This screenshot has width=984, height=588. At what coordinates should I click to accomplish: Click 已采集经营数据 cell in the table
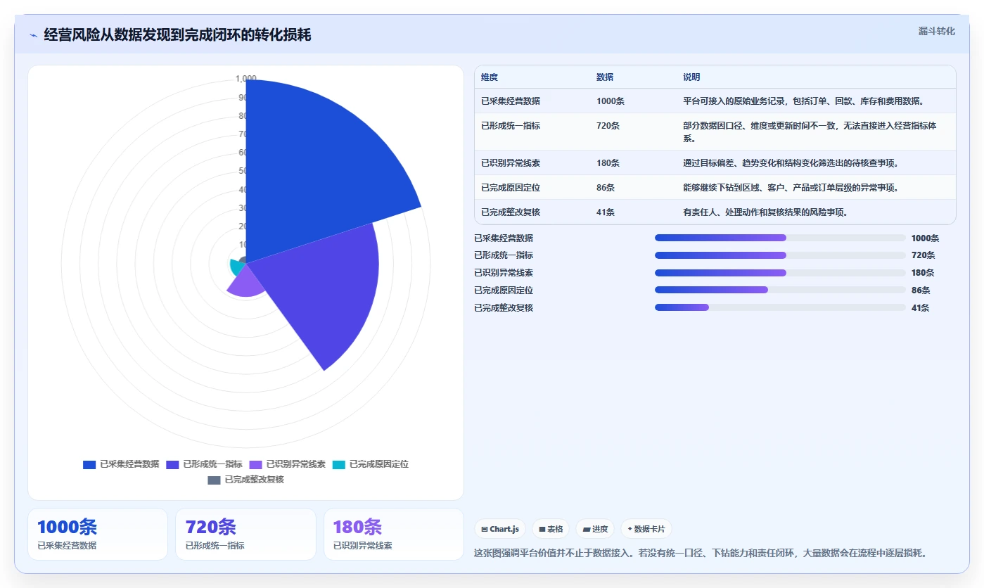tap(511, 101)
